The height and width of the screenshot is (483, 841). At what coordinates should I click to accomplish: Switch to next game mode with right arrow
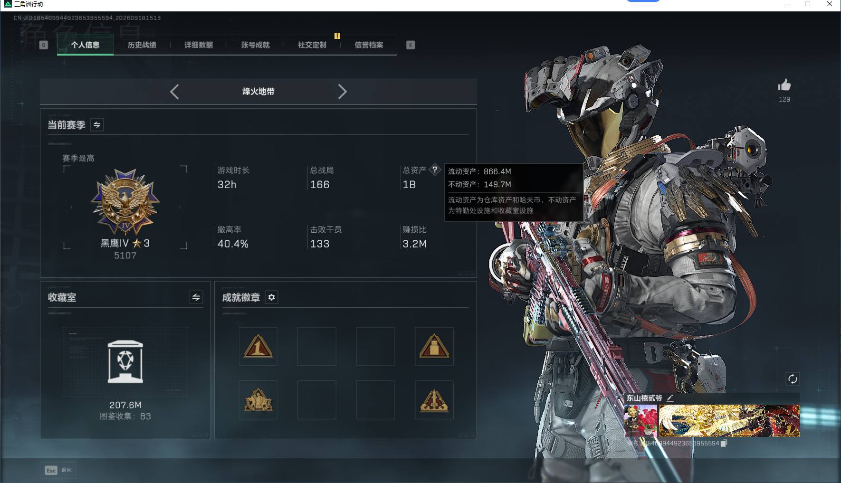(x=342, y=92)
